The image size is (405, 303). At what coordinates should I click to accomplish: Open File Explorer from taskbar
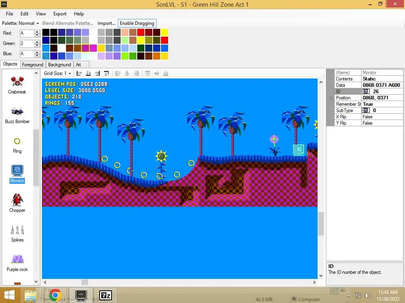point(31,295)
